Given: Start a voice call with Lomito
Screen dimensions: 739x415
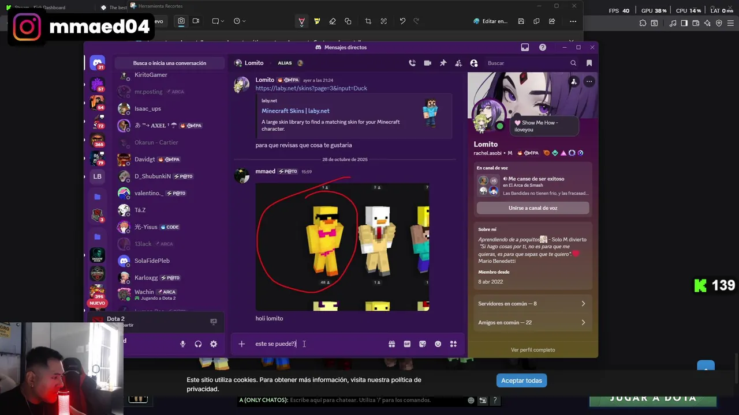Looking at the screenshot, I should tap(412, 63).
